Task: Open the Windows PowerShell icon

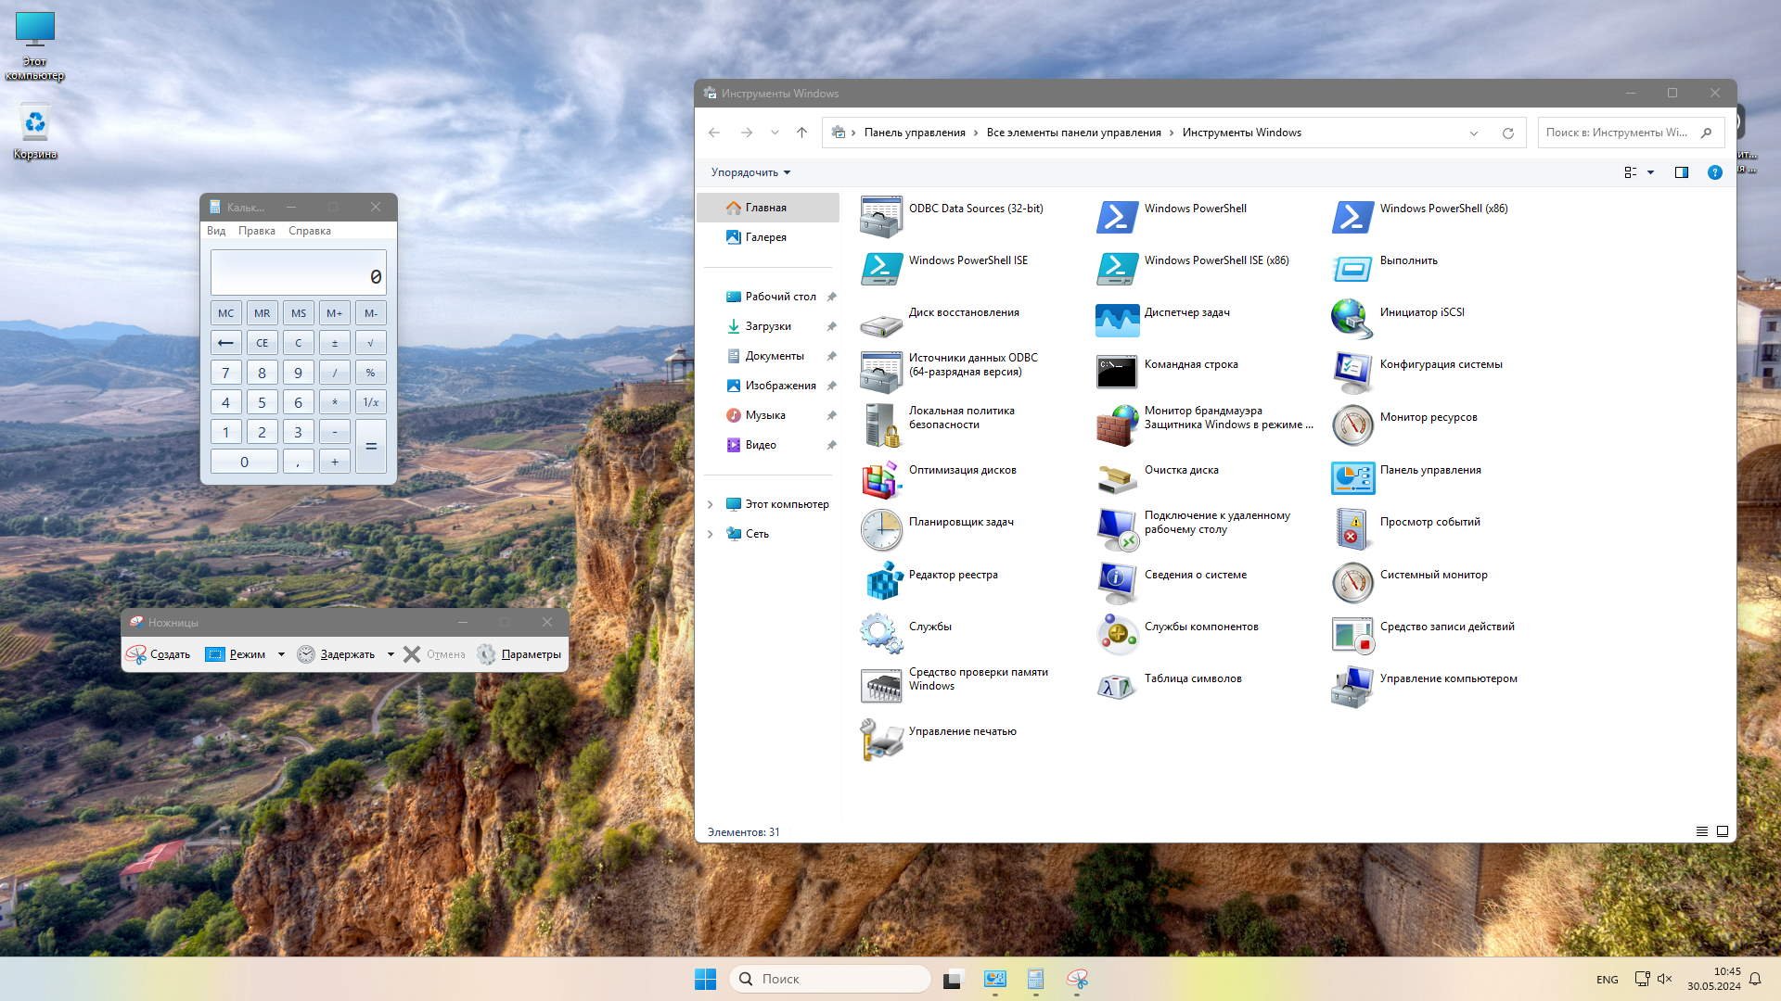Action: pos(1117,216)
